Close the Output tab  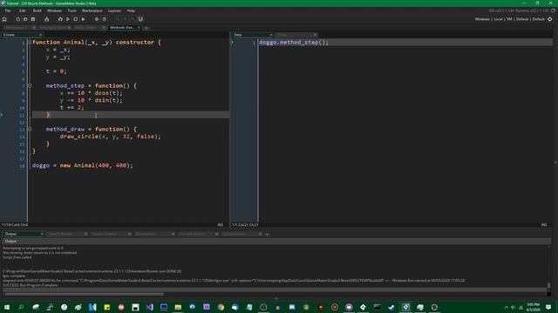(x=42, y=234)
